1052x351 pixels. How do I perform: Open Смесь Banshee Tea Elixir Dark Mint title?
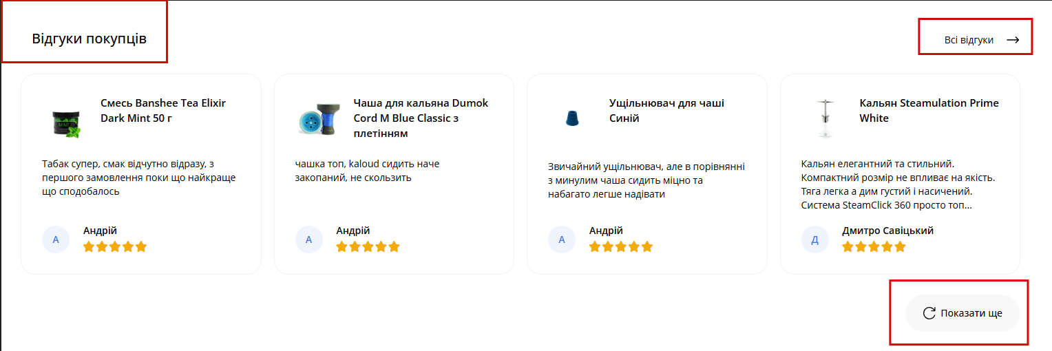tap(163, 111)
